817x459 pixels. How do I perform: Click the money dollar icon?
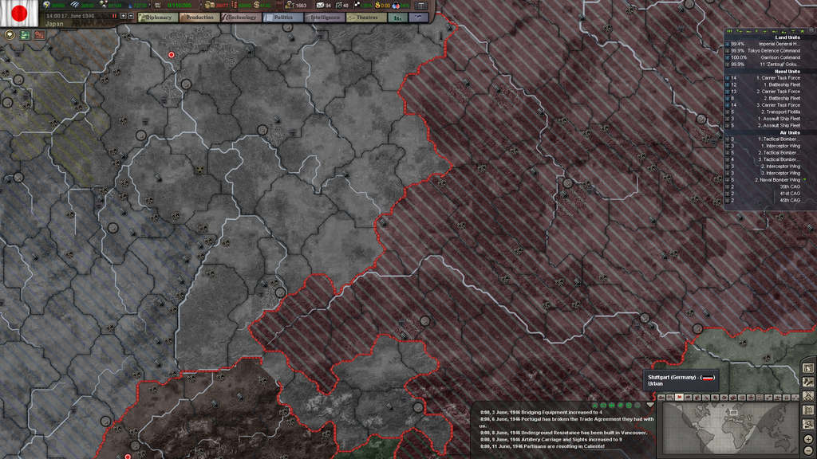coord(257,6)
